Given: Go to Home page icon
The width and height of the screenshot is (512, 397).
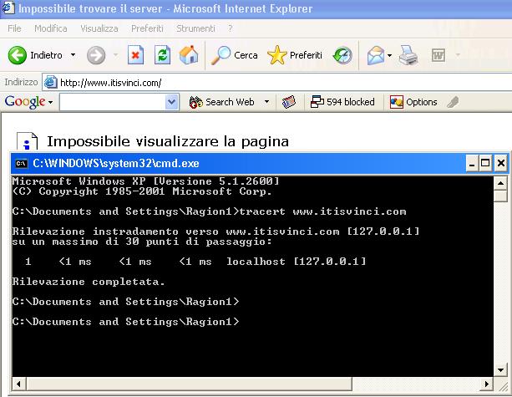Looking at the screenshot, I should click(189, 55).
